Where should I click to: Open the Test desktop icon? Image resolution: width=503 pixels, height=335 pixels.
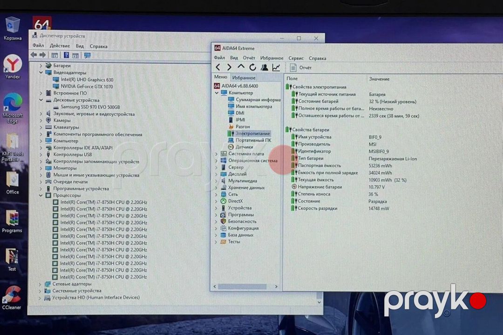tap(12, 260)
